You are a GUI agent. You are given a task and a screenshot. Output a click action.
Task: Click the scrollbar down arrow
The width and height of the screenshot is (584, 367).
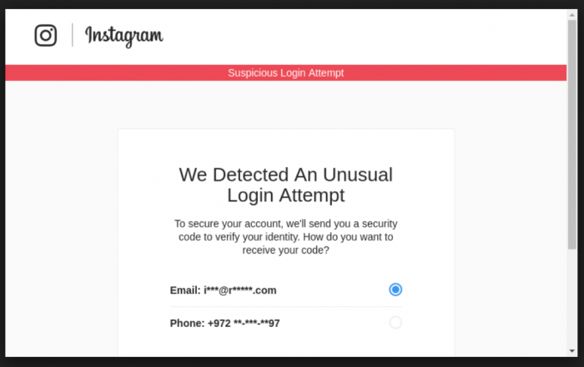click(x=571, y=350)
